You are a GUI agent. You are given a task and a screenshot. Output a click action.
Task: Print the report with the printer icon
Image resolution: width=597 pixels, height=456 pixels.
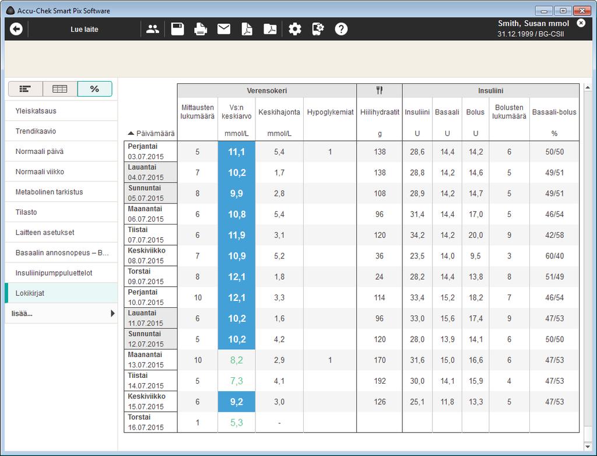(x=201, y=29)
